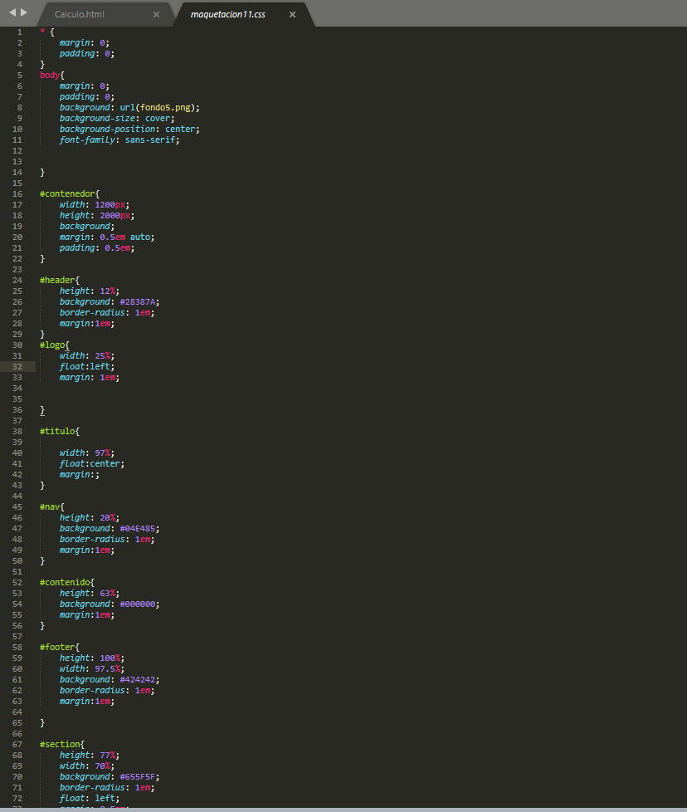Click the previous tab left arrow
This screenshot has width=687, height=812.
click(12, 13)
